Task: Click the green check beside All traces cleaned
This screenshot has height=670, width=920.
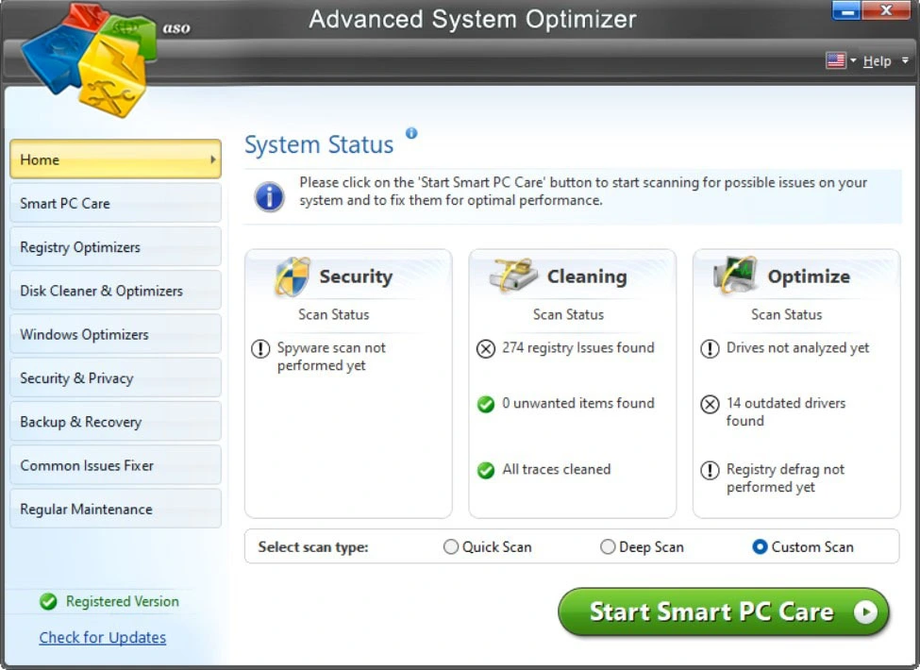Action: click(486, 470)
